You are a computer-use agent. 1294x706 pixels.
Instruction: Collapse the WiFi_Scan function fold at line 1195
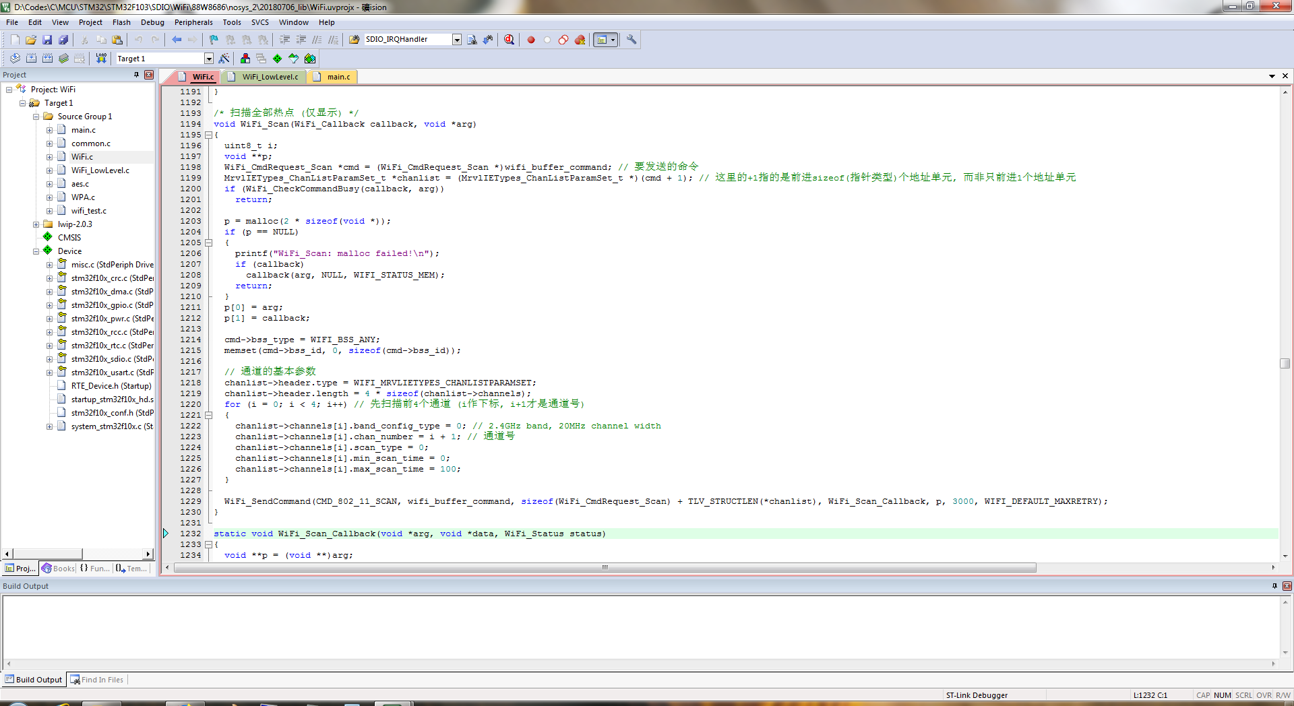[208, 135]
